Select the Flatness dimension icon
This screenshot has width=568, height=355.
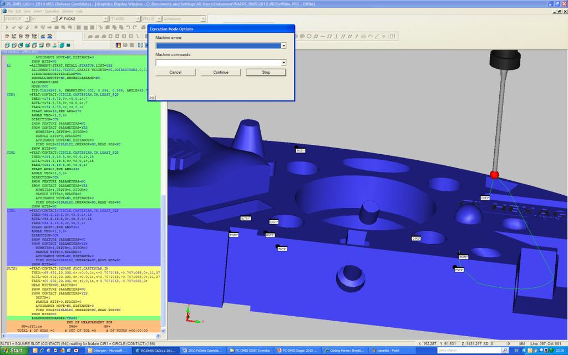[329, 36]
